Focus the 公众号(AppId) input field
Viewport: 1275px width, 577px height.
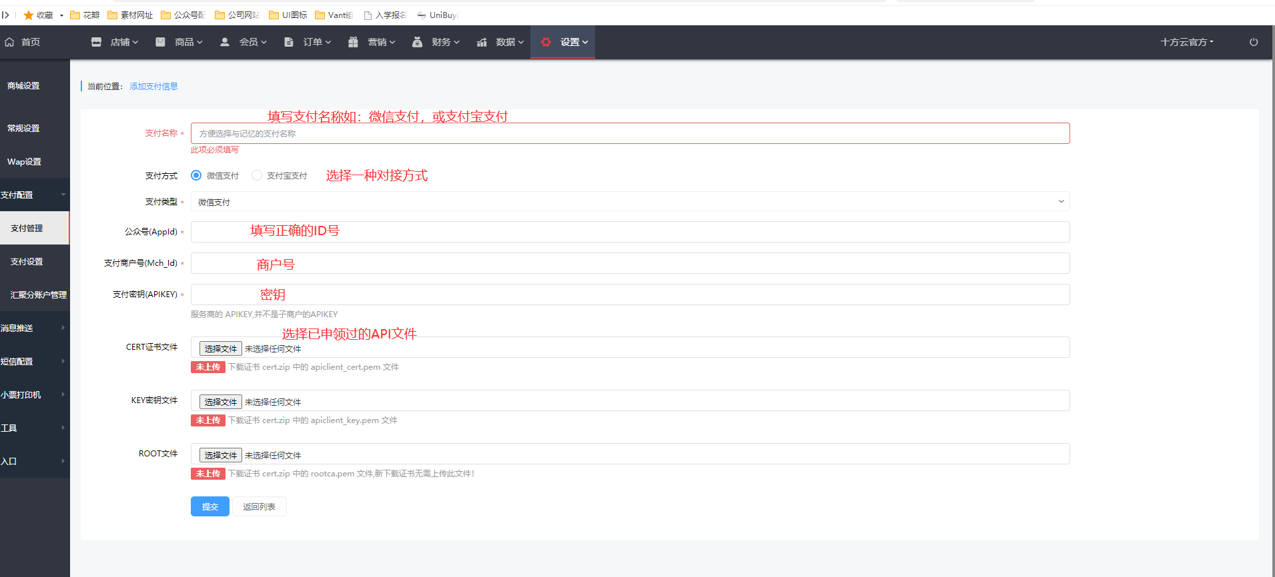[x=630, y=232]
